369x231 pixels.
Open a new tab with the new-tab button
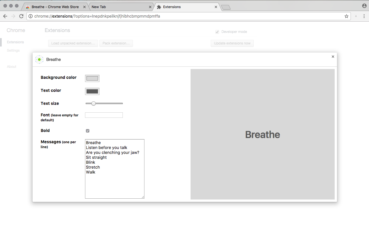point(226,7)
